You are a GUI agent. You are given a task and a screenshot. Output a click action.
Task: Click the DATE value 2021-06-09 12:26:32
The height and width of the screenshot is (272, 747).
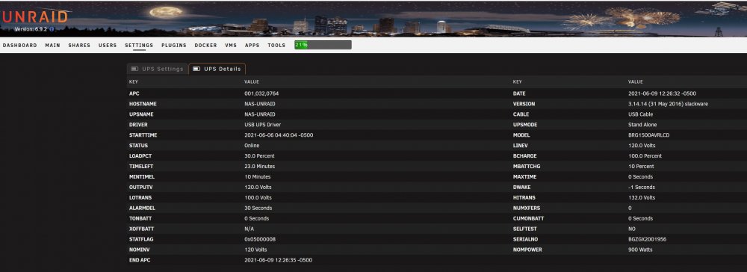[x=662, y=93]
